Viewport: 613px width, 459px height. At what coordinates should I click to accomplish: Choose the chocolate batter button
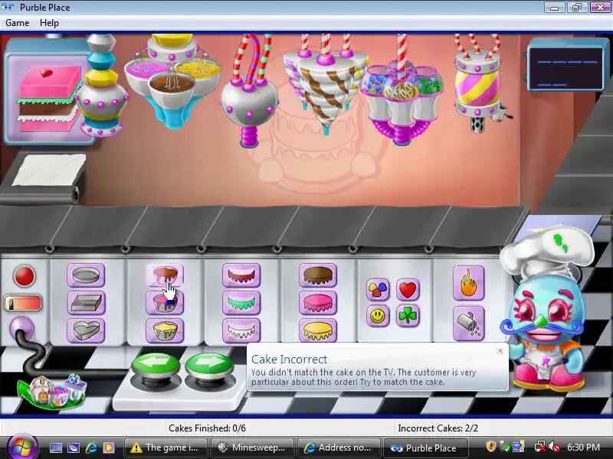point(165,275)
